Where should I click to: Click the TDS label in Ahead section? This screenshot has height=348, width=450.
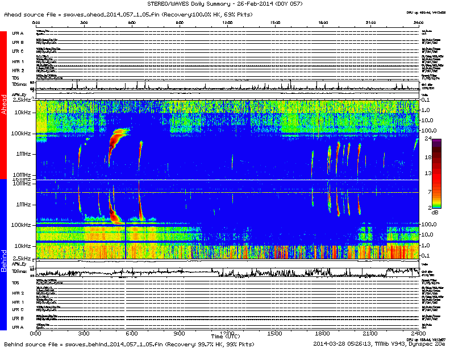(15, 78)
